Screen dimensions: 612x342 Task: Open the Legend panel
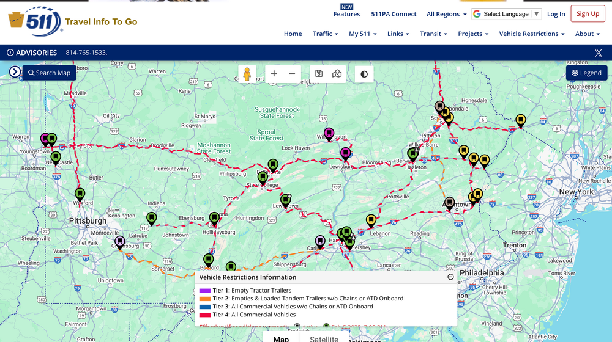[587, 73]
